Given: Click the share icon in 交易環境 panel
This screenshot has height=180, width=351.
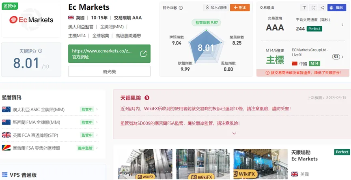Looking at the screenshot, I should point(322,8).
